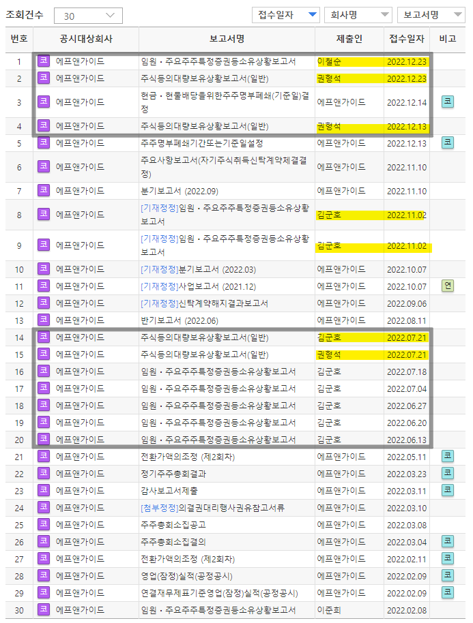
Task: Open [기재정정]분기보고서 (2022.03) report
Action: tap(198, 269)
